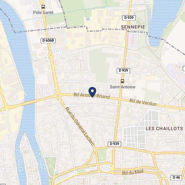Click the Rue du Général Leclerc label
Screen dimensions: 185x185
pos(80,126)
